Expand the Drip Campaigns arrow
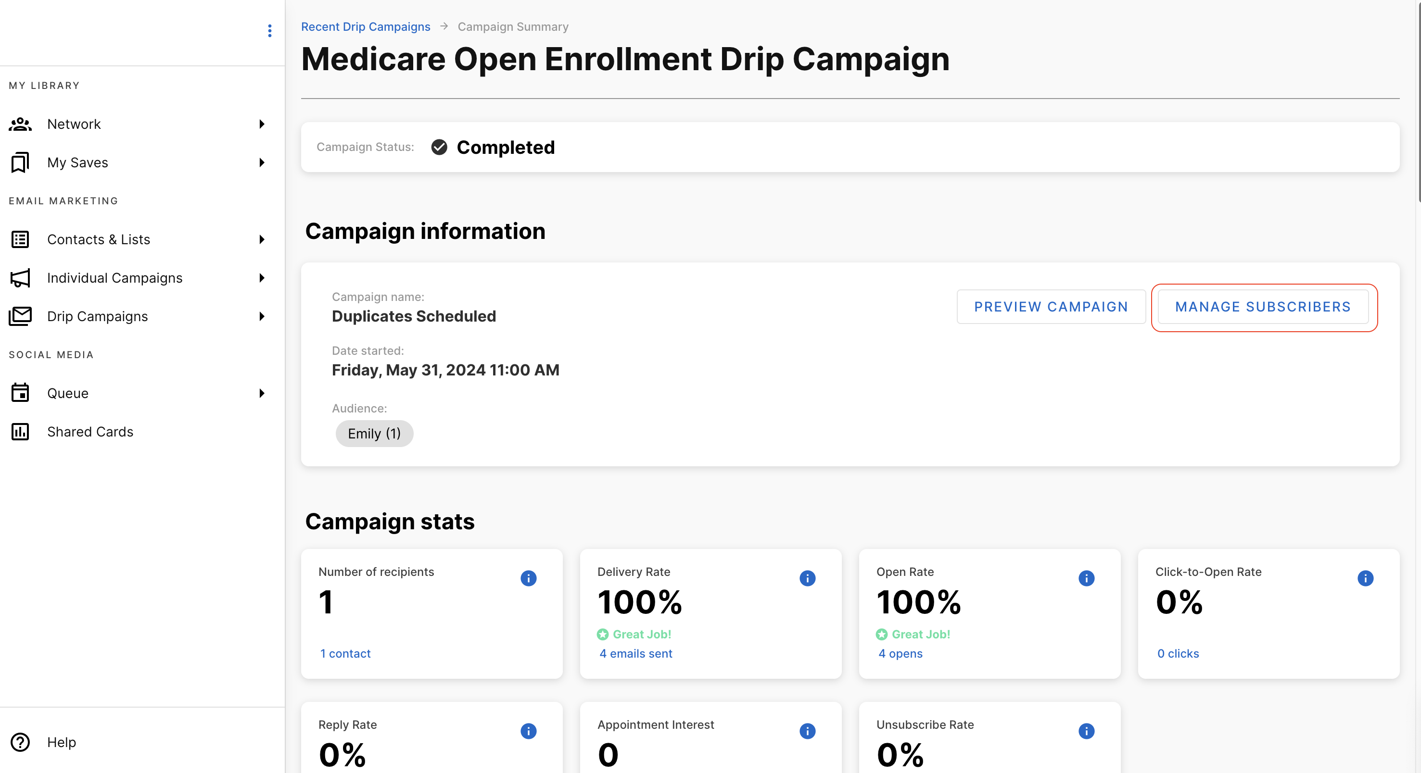The image size is (1421, 773). click(262, 316)
